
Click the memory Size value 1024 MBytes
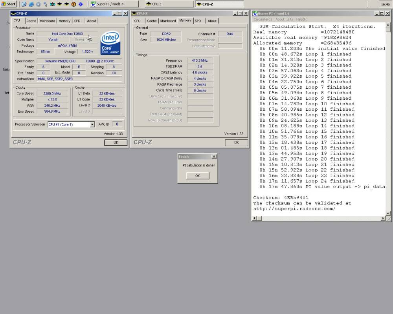point(166,40)
